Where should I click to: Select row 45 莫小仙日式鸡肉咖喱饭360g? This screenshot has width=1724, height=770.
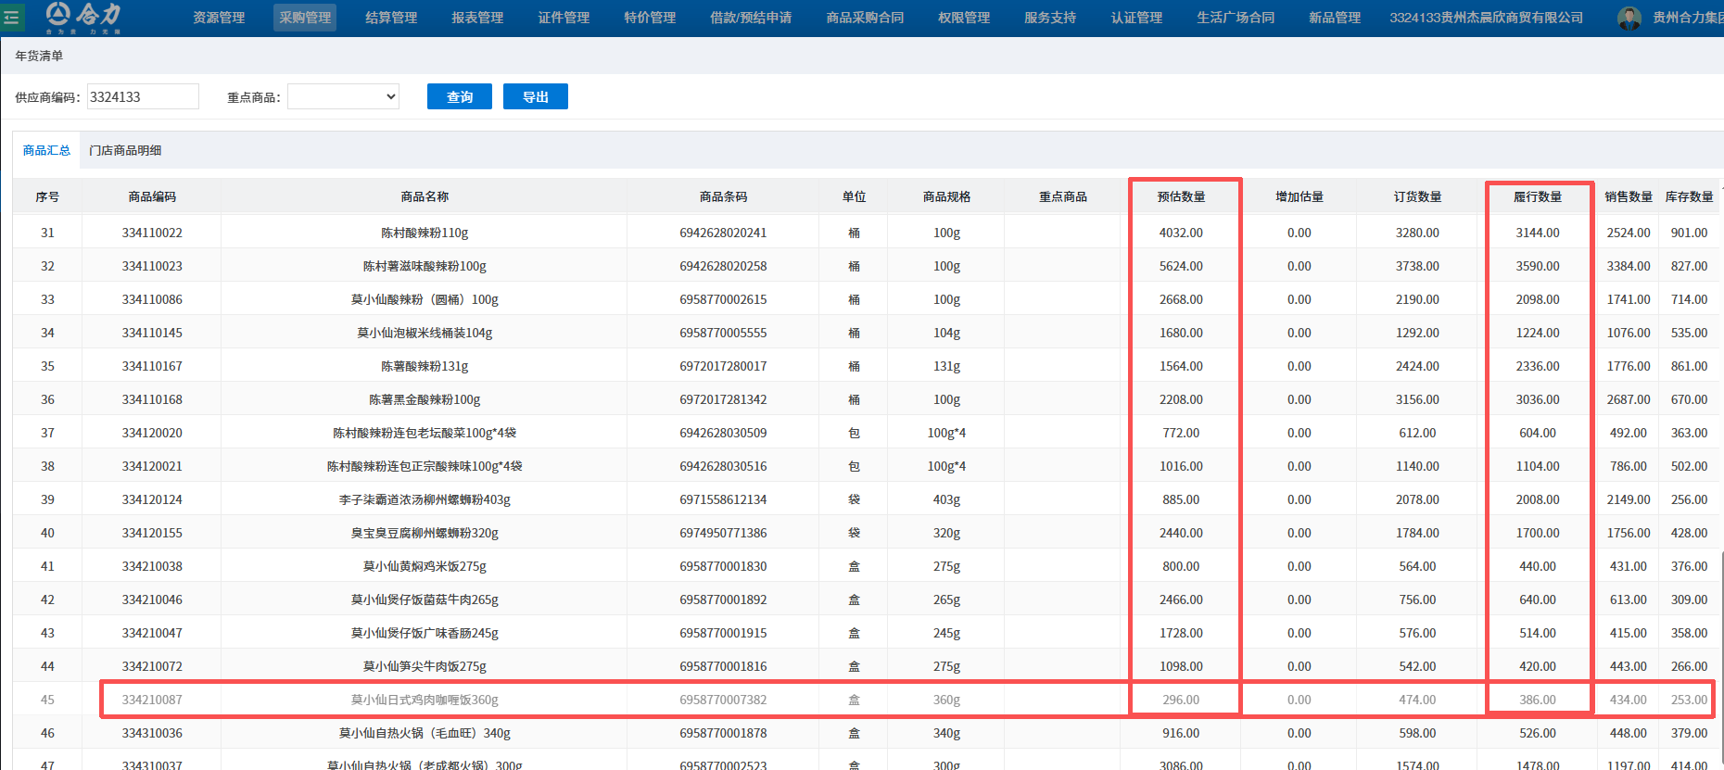click(x=425, y=700)
